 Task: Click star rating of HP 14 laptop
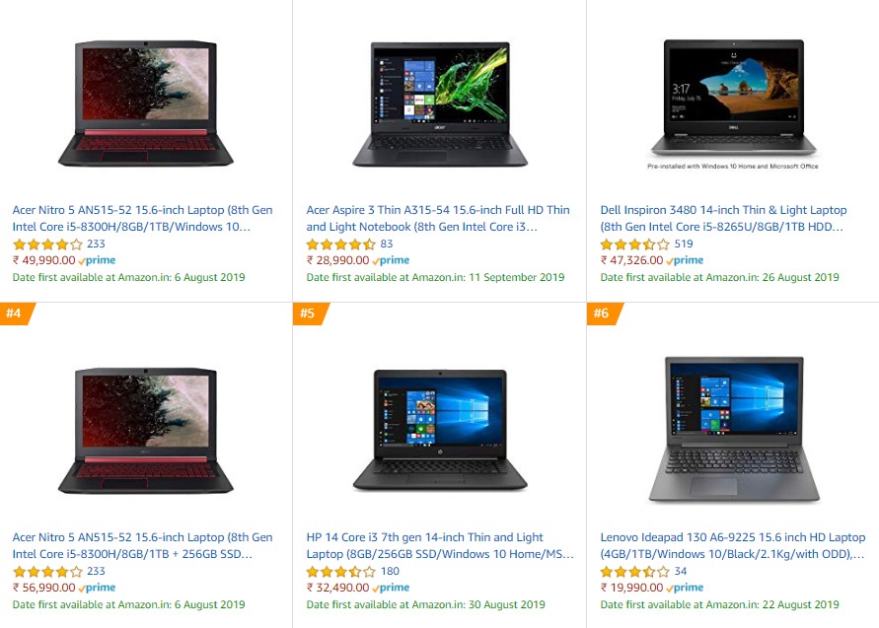coord(340,572)
